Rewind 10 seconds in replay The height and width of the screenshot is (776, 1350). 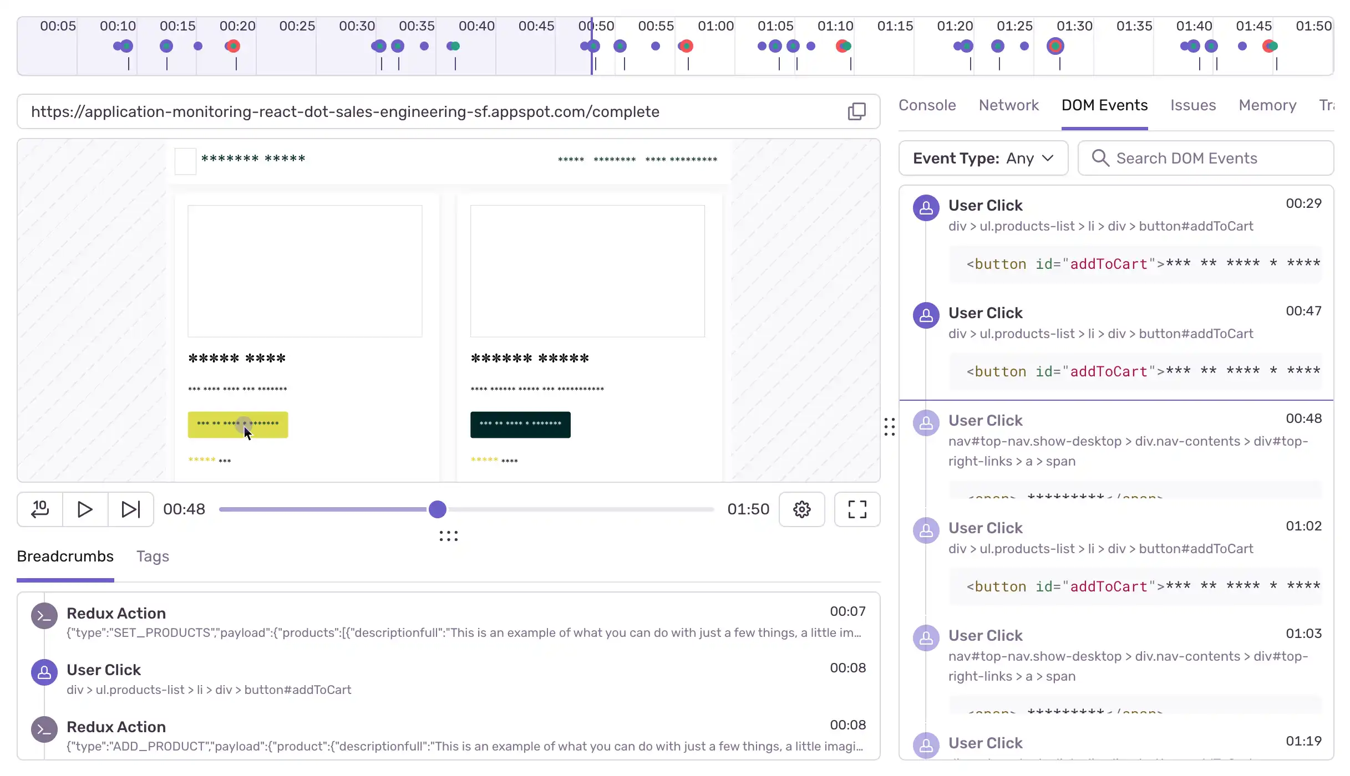click(40, 509)
